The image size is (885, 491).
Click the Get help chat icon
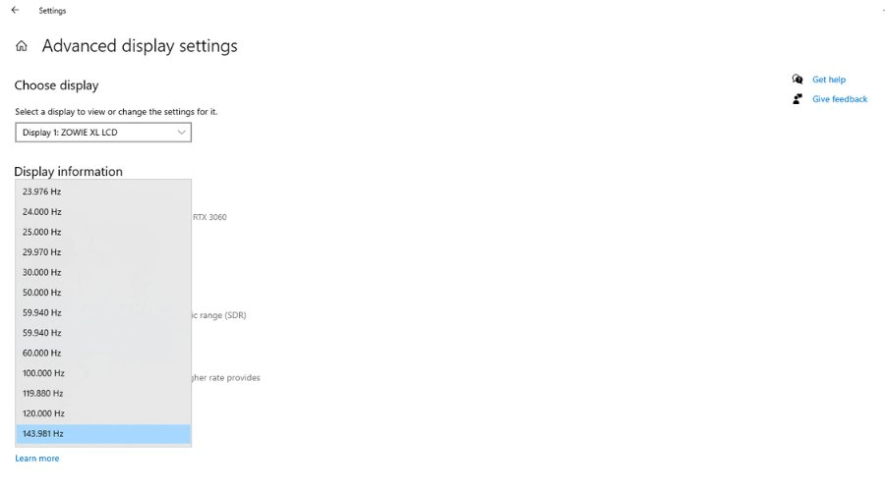tap(796, 80)
